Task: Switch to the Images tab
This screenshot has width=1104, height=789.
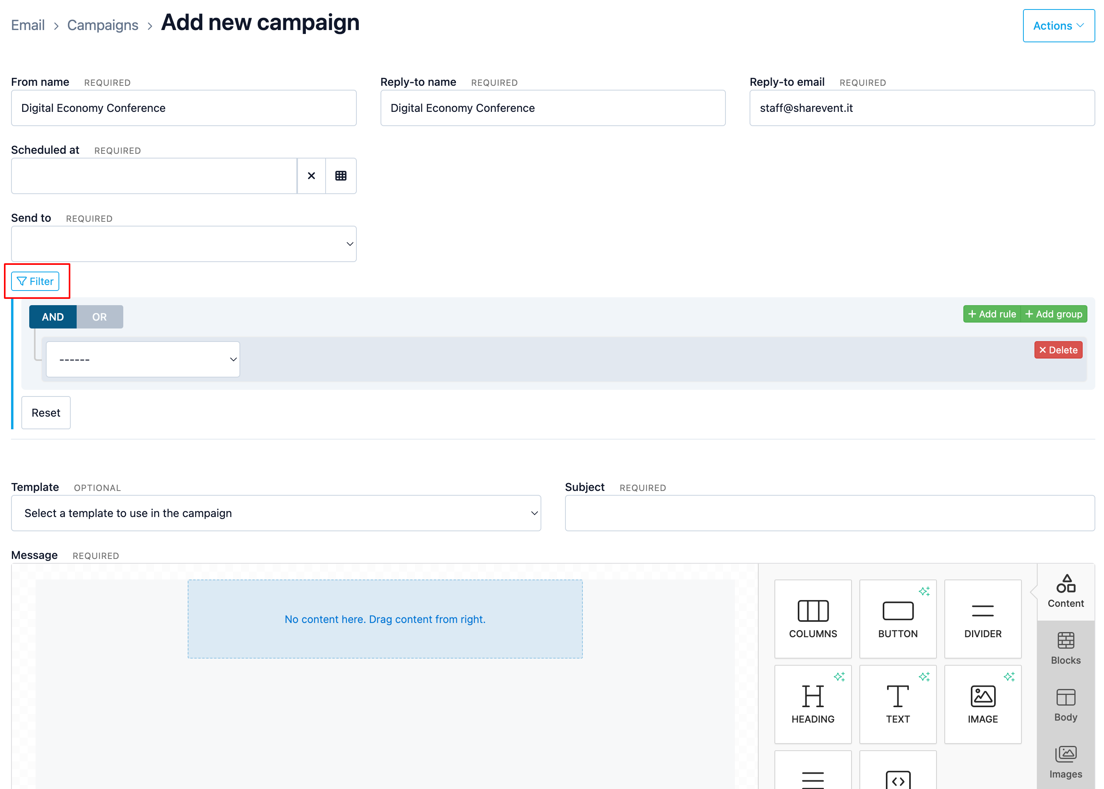Action: [1065, 762]
